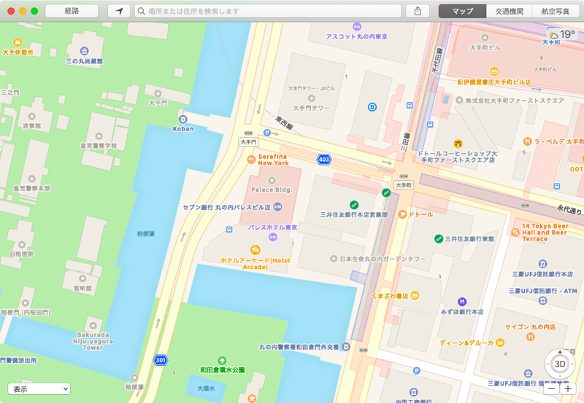Open the share menu button
584x403 pixels.
418,11
